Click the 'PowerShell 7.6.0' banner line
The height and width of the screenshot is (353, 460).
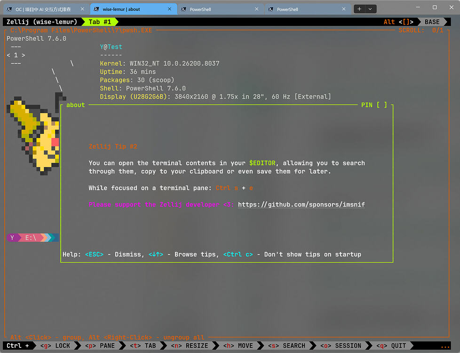click(36, 39)
